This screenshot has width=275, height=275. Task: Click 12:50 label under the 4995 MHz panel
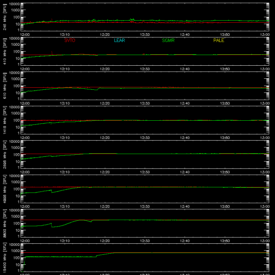[x=225, y=207]
